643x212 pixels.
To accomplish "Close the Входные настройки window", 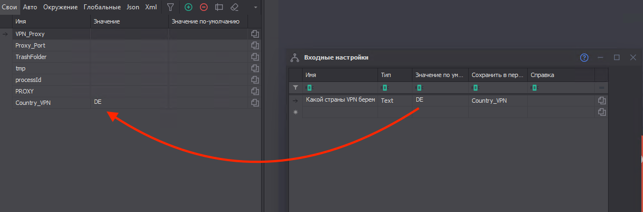I will (x=633, y=58).
